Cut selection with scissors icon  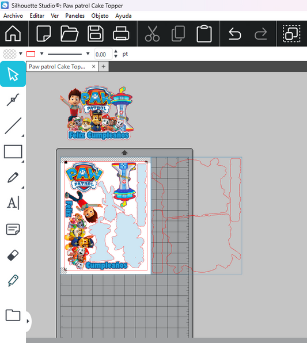click(x=152, y=34)
